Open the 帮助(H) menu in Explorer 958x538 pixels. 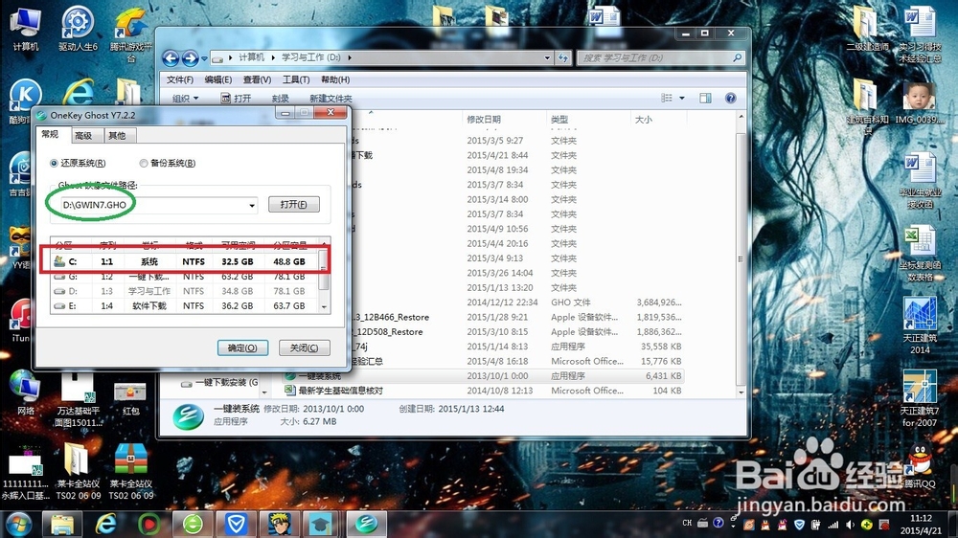click(x=334, y=80)
